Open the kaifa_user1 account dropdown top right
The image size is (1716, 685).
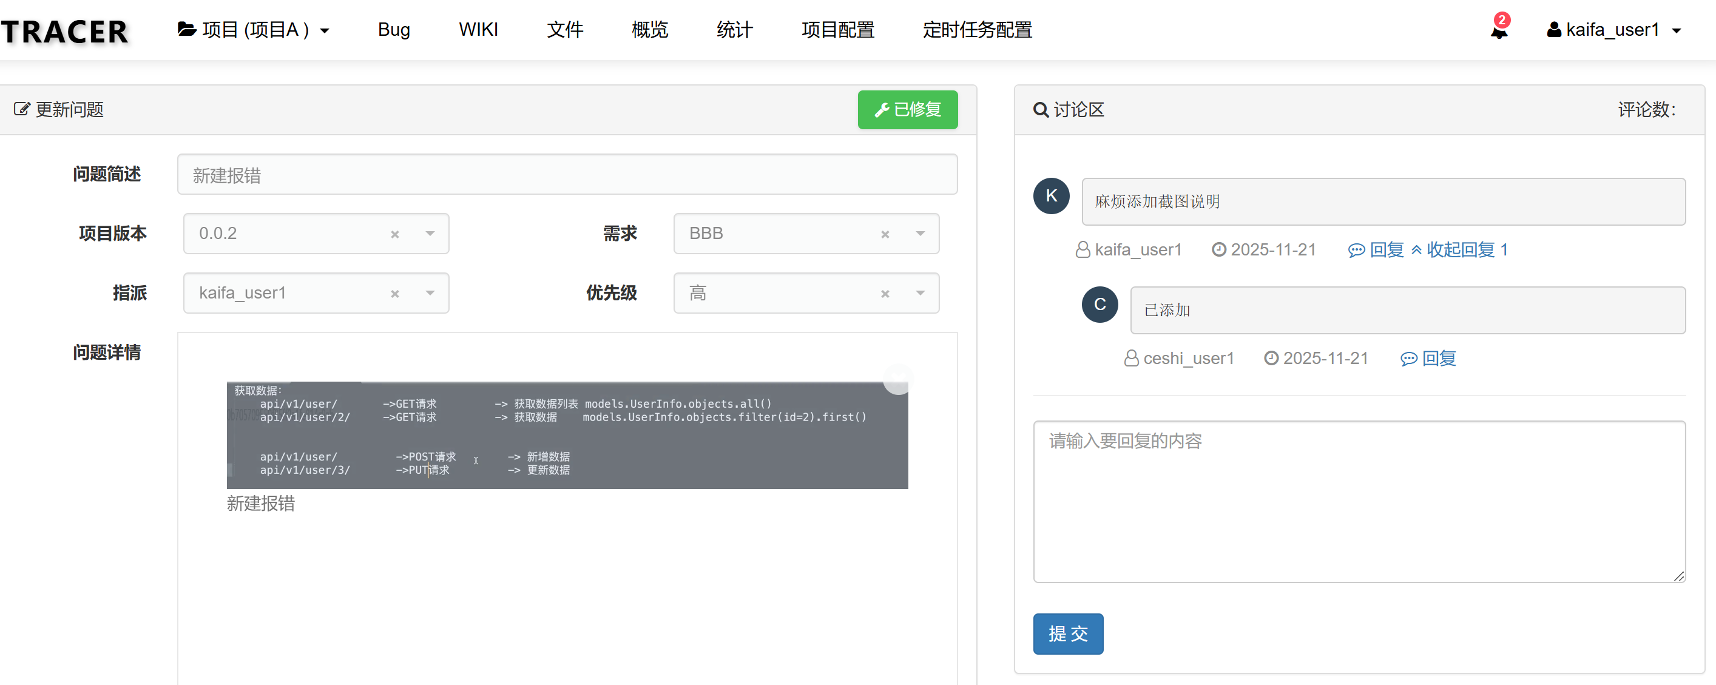(1615, 29)
